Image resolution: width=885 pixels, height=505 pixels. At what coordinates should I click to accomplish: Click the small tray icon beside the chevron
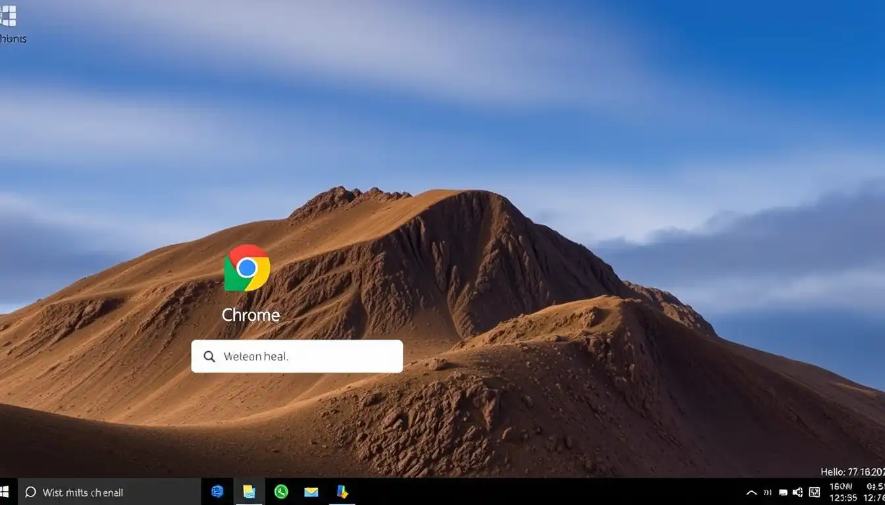coord(768,493)
